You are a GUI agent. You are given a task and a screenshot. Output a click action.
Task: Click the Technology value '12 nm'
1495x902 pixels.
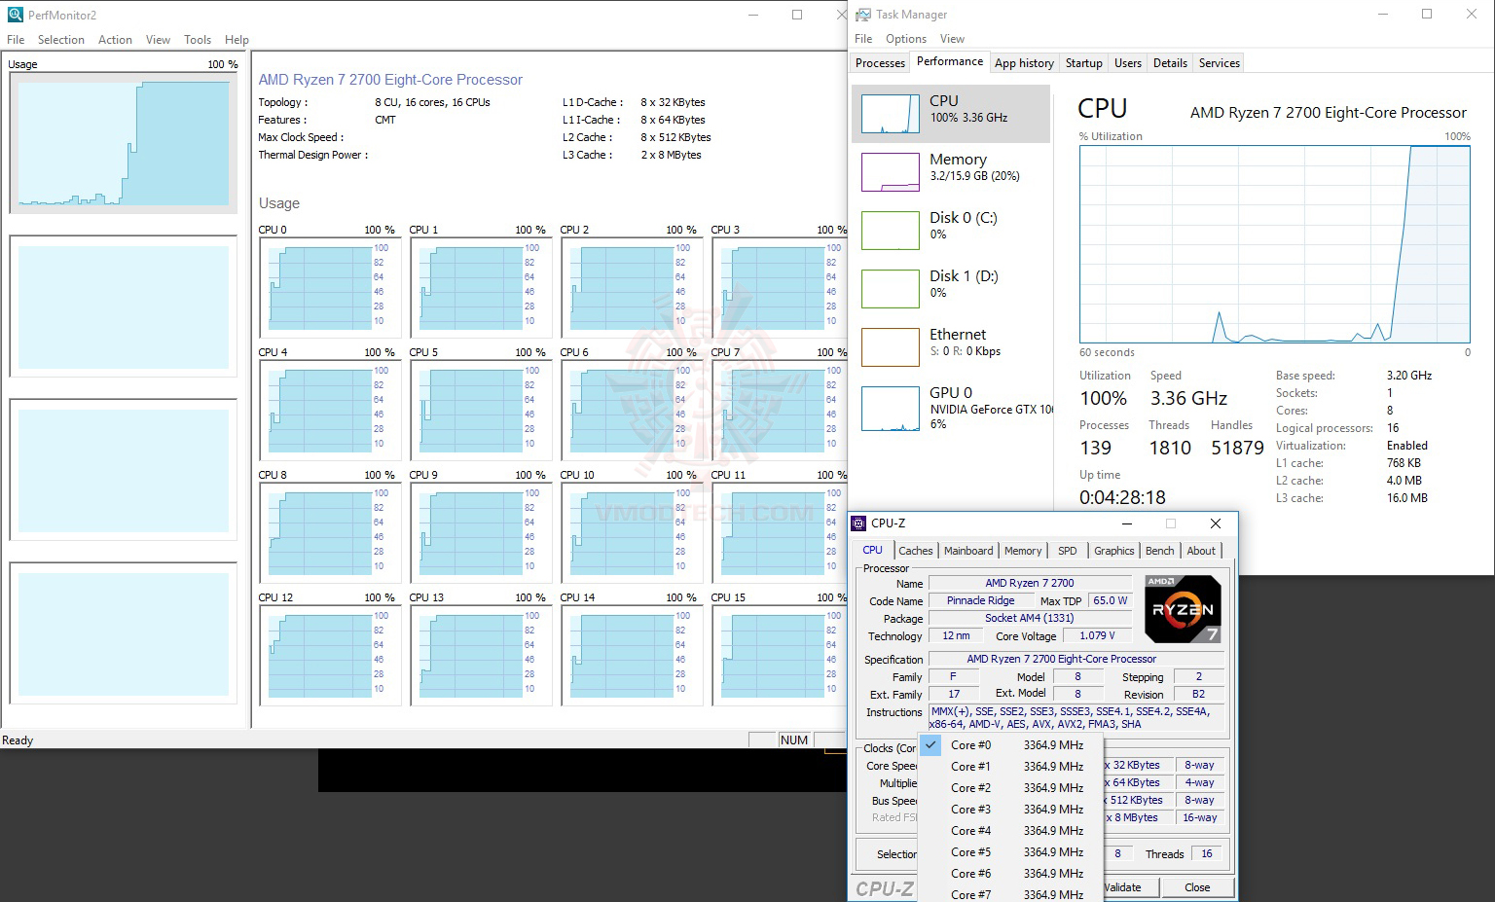956,635
